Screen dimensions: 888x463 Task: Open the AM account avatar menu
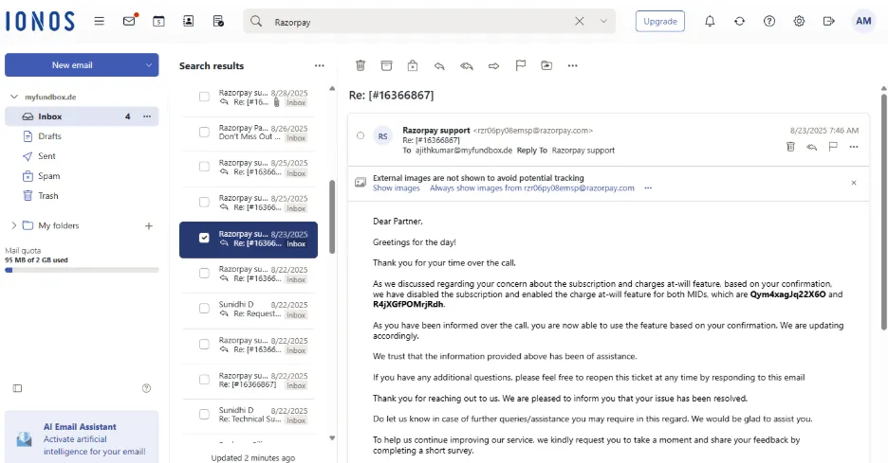[x=863, y=22]
